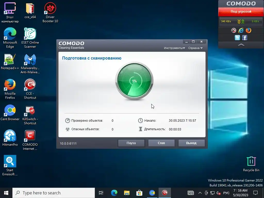This screenshot has width=264, height=198.
Task: Click the Опасных объектов biohazard icon
Action: 68,129
